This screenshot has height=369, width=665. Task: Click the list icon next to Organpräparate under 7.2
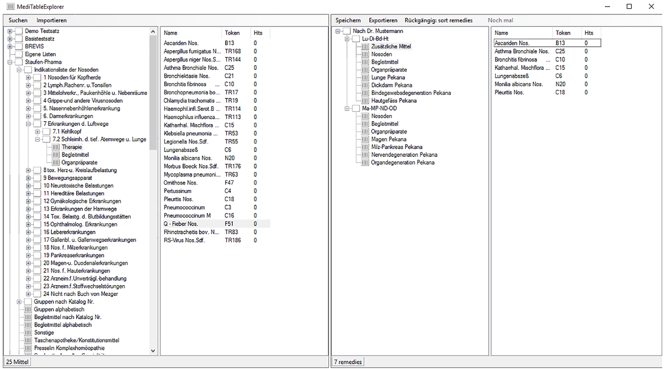point(56,163)
